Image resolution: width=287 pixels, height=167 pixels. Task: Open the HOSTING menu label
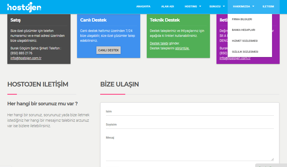[191, 7]
